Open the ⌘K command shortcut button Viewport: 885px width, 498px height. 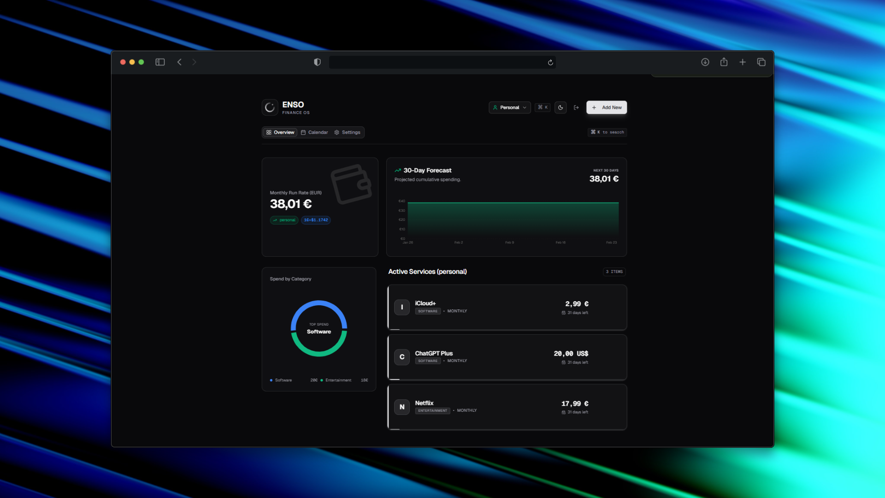[543, 107]
